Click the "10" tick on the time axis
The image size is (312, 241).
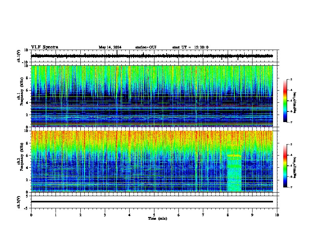277,215
